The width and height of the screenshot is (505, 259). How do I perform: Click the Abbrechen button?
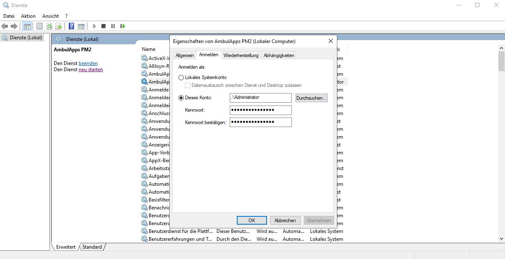coord(285,221)
